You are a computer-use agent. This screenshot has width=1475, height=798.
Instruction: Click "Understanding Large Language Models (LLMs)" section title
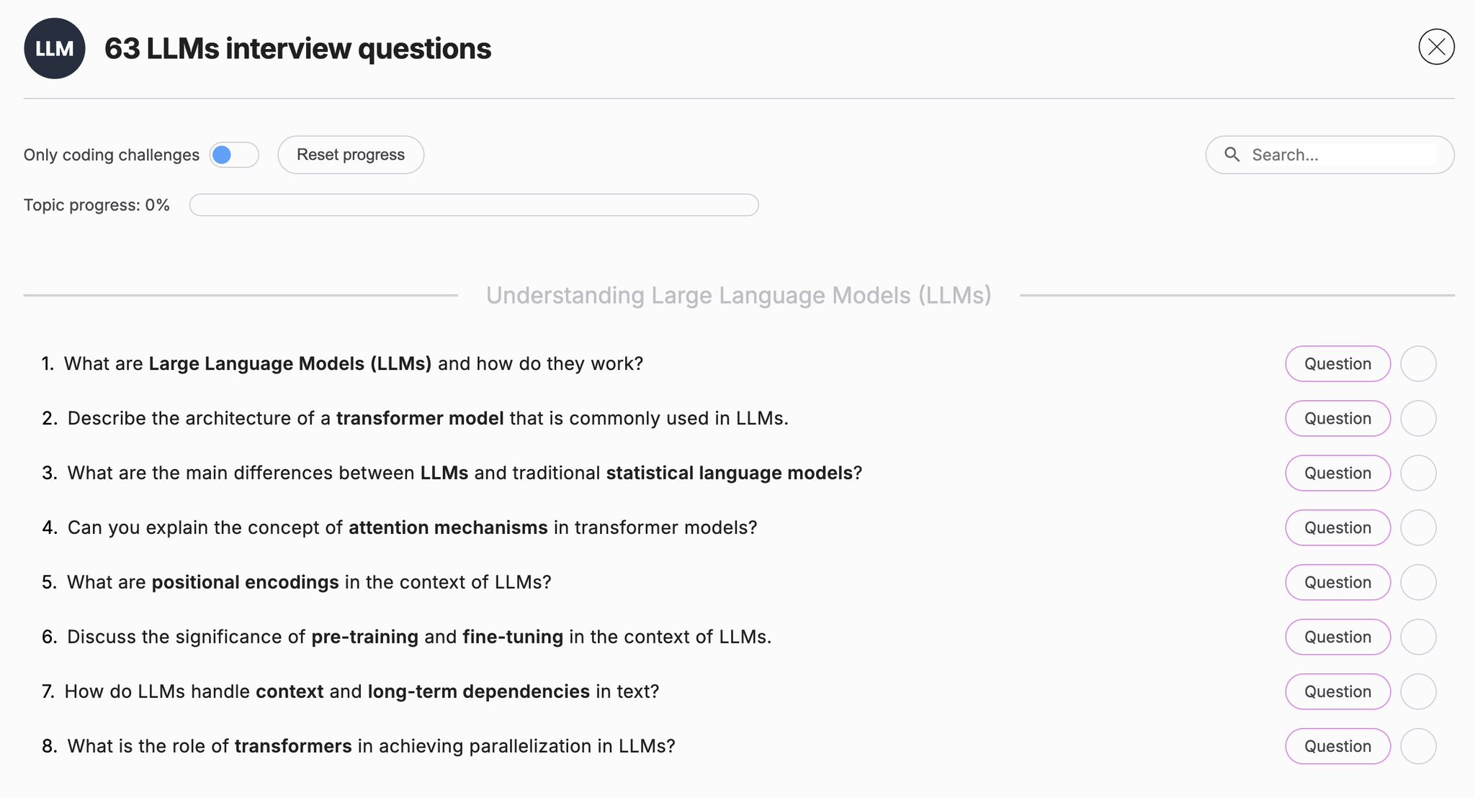(739, 295)
